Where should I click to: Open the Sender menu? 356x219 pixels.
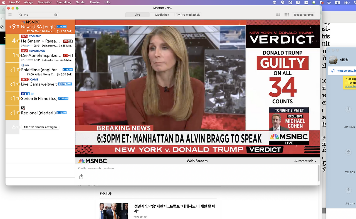pyautogui.click(x=81, y=2)
